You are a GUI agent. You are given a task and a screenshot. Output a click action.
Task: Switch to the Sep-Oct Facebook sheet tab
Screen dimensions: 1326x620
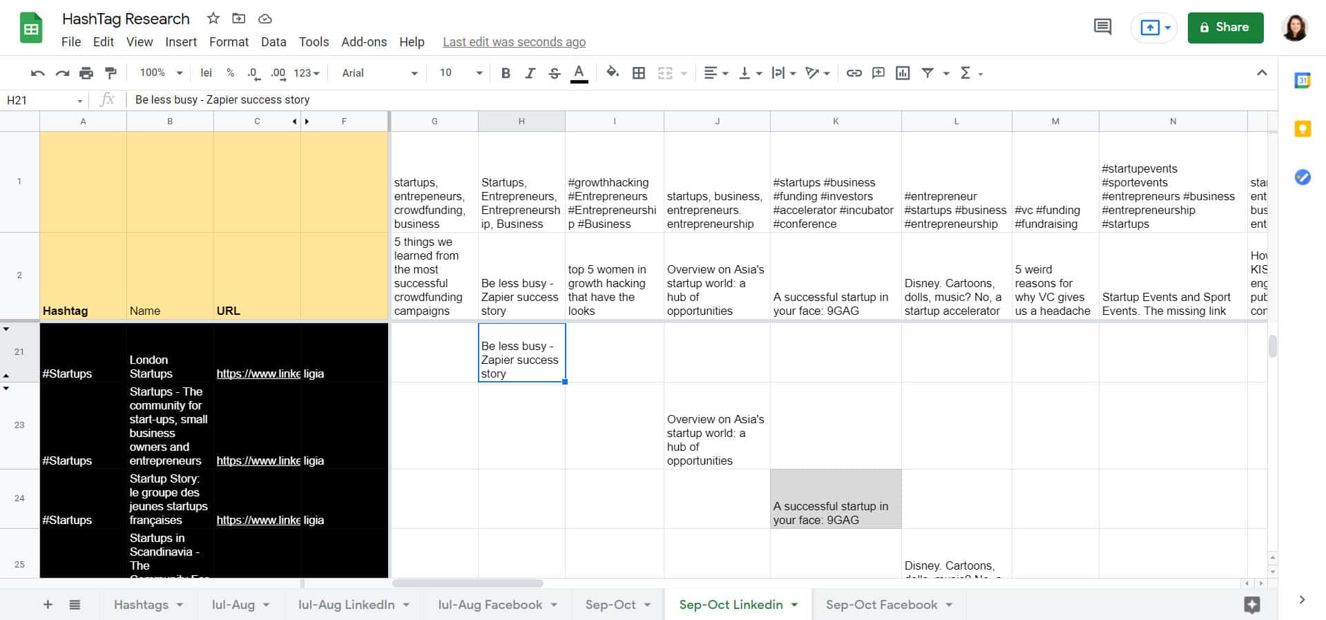[889, 605]
